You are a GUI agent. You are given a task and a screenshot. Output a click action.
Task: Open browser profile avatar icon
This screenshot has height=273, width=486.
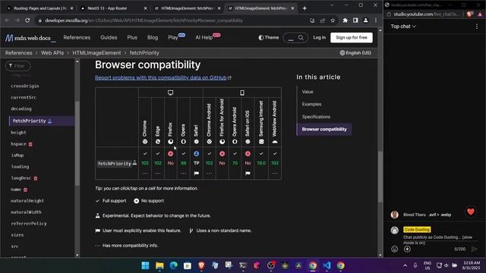pyautogui.click(x=366, y=20)
